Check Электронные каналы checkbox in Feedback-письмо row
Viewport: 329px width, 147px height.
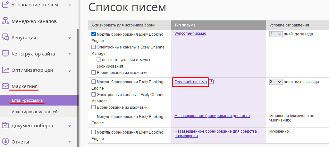coord(94,94)
